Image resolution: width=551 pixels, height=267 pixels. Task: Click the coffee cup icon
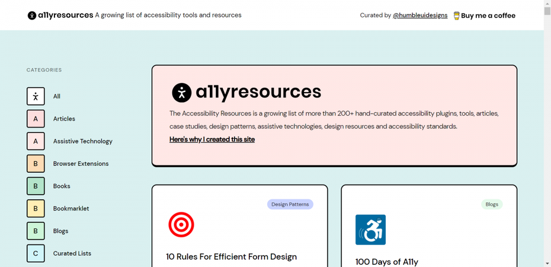[x=456, y=15]
